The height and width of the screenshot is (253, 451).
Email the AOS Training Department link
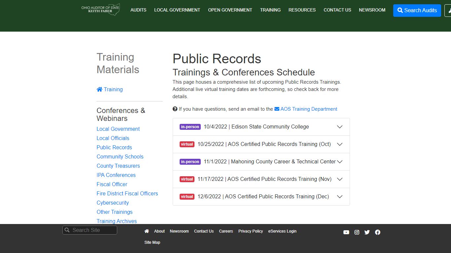306,109
